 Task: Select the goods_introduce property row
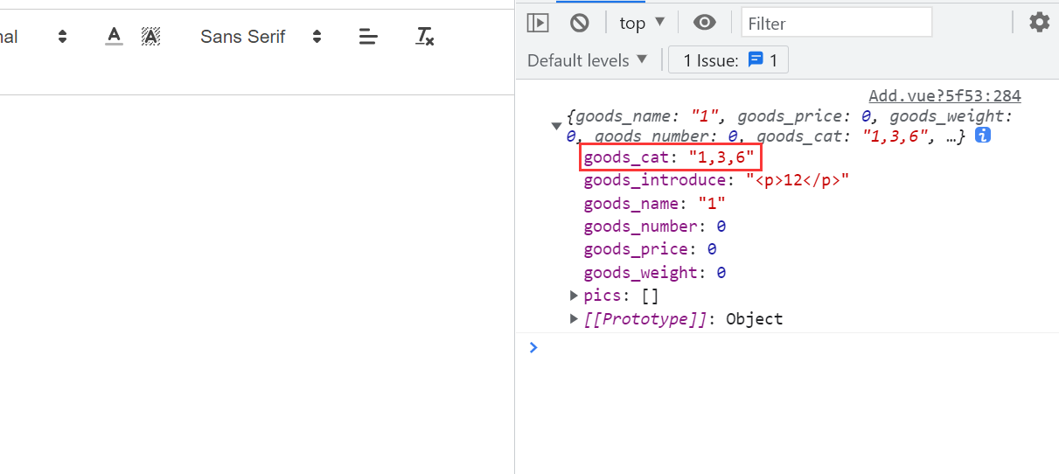coord(716,180)
